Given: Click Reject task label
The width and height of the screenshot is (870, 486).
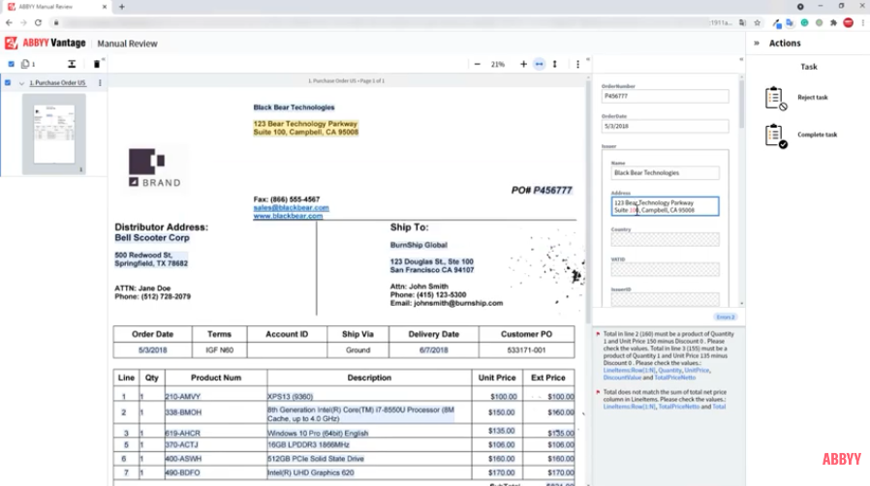Looking at the screenshot, I should click(x=812, y=98).
